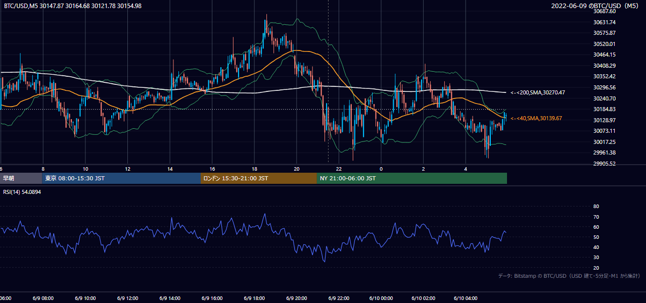Screen dimensions: 646x303
Task: Click the 6/10 04:00 date label
Action: [x=466, y=298]
